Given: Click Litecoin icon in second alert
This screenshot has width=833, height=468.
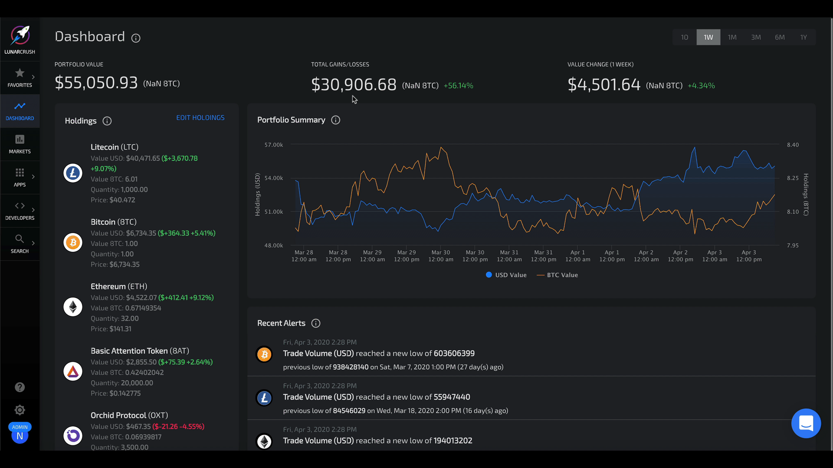Looking at the screenshot, I should pyautogui.click(x=264, y=398).
